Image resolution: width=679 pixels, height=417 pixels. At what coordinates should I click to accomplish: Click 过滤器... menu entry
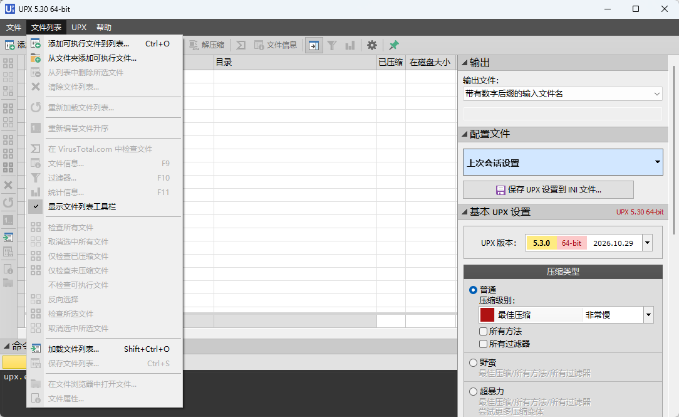pos(105,177)
